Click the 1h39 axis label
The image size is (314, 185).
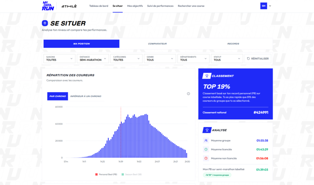(121, 162)
